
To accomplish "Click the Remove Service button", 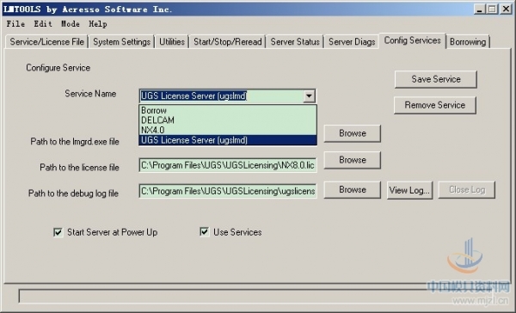I will click(434, 105).
